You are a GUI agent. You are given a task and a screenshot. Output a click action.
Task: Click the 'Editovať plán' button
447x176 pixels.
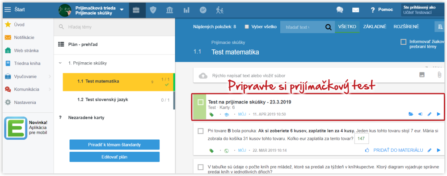click(x=114, y=157)
